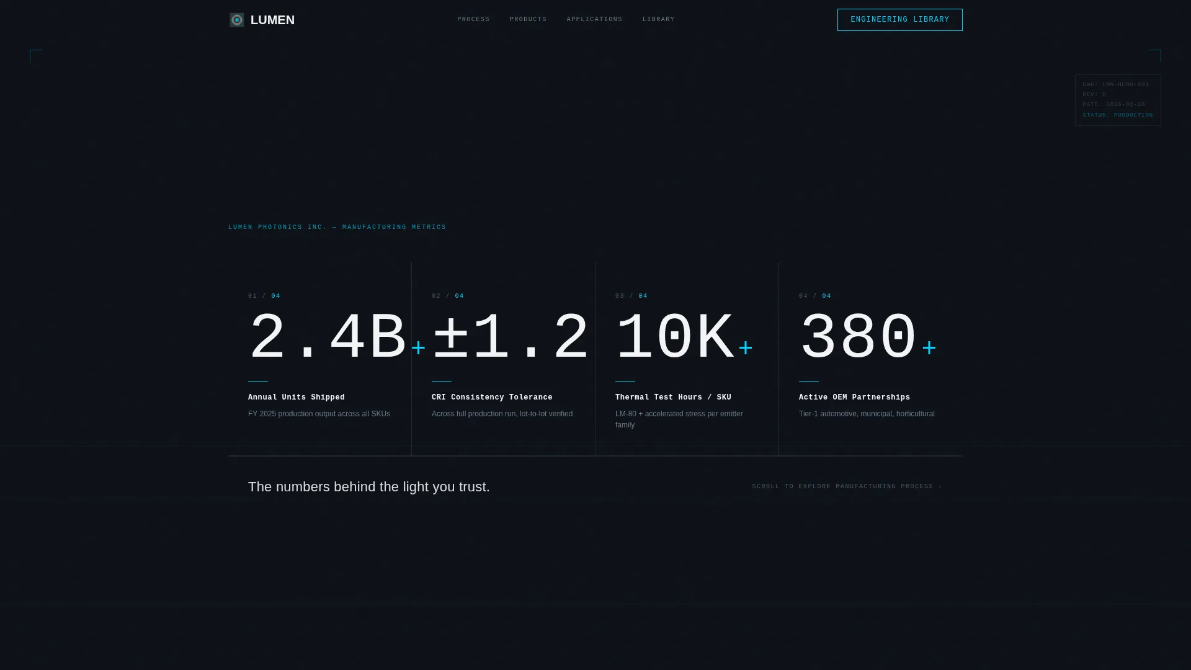Click the 'DATE: 2026-02-26' line
The width and height of the screenshot is (1191, 670).
[x=1113, y=105]
